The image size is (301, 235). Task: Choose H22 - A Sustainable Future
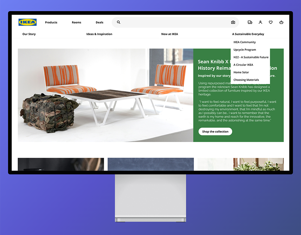click(x=251, y=57)
